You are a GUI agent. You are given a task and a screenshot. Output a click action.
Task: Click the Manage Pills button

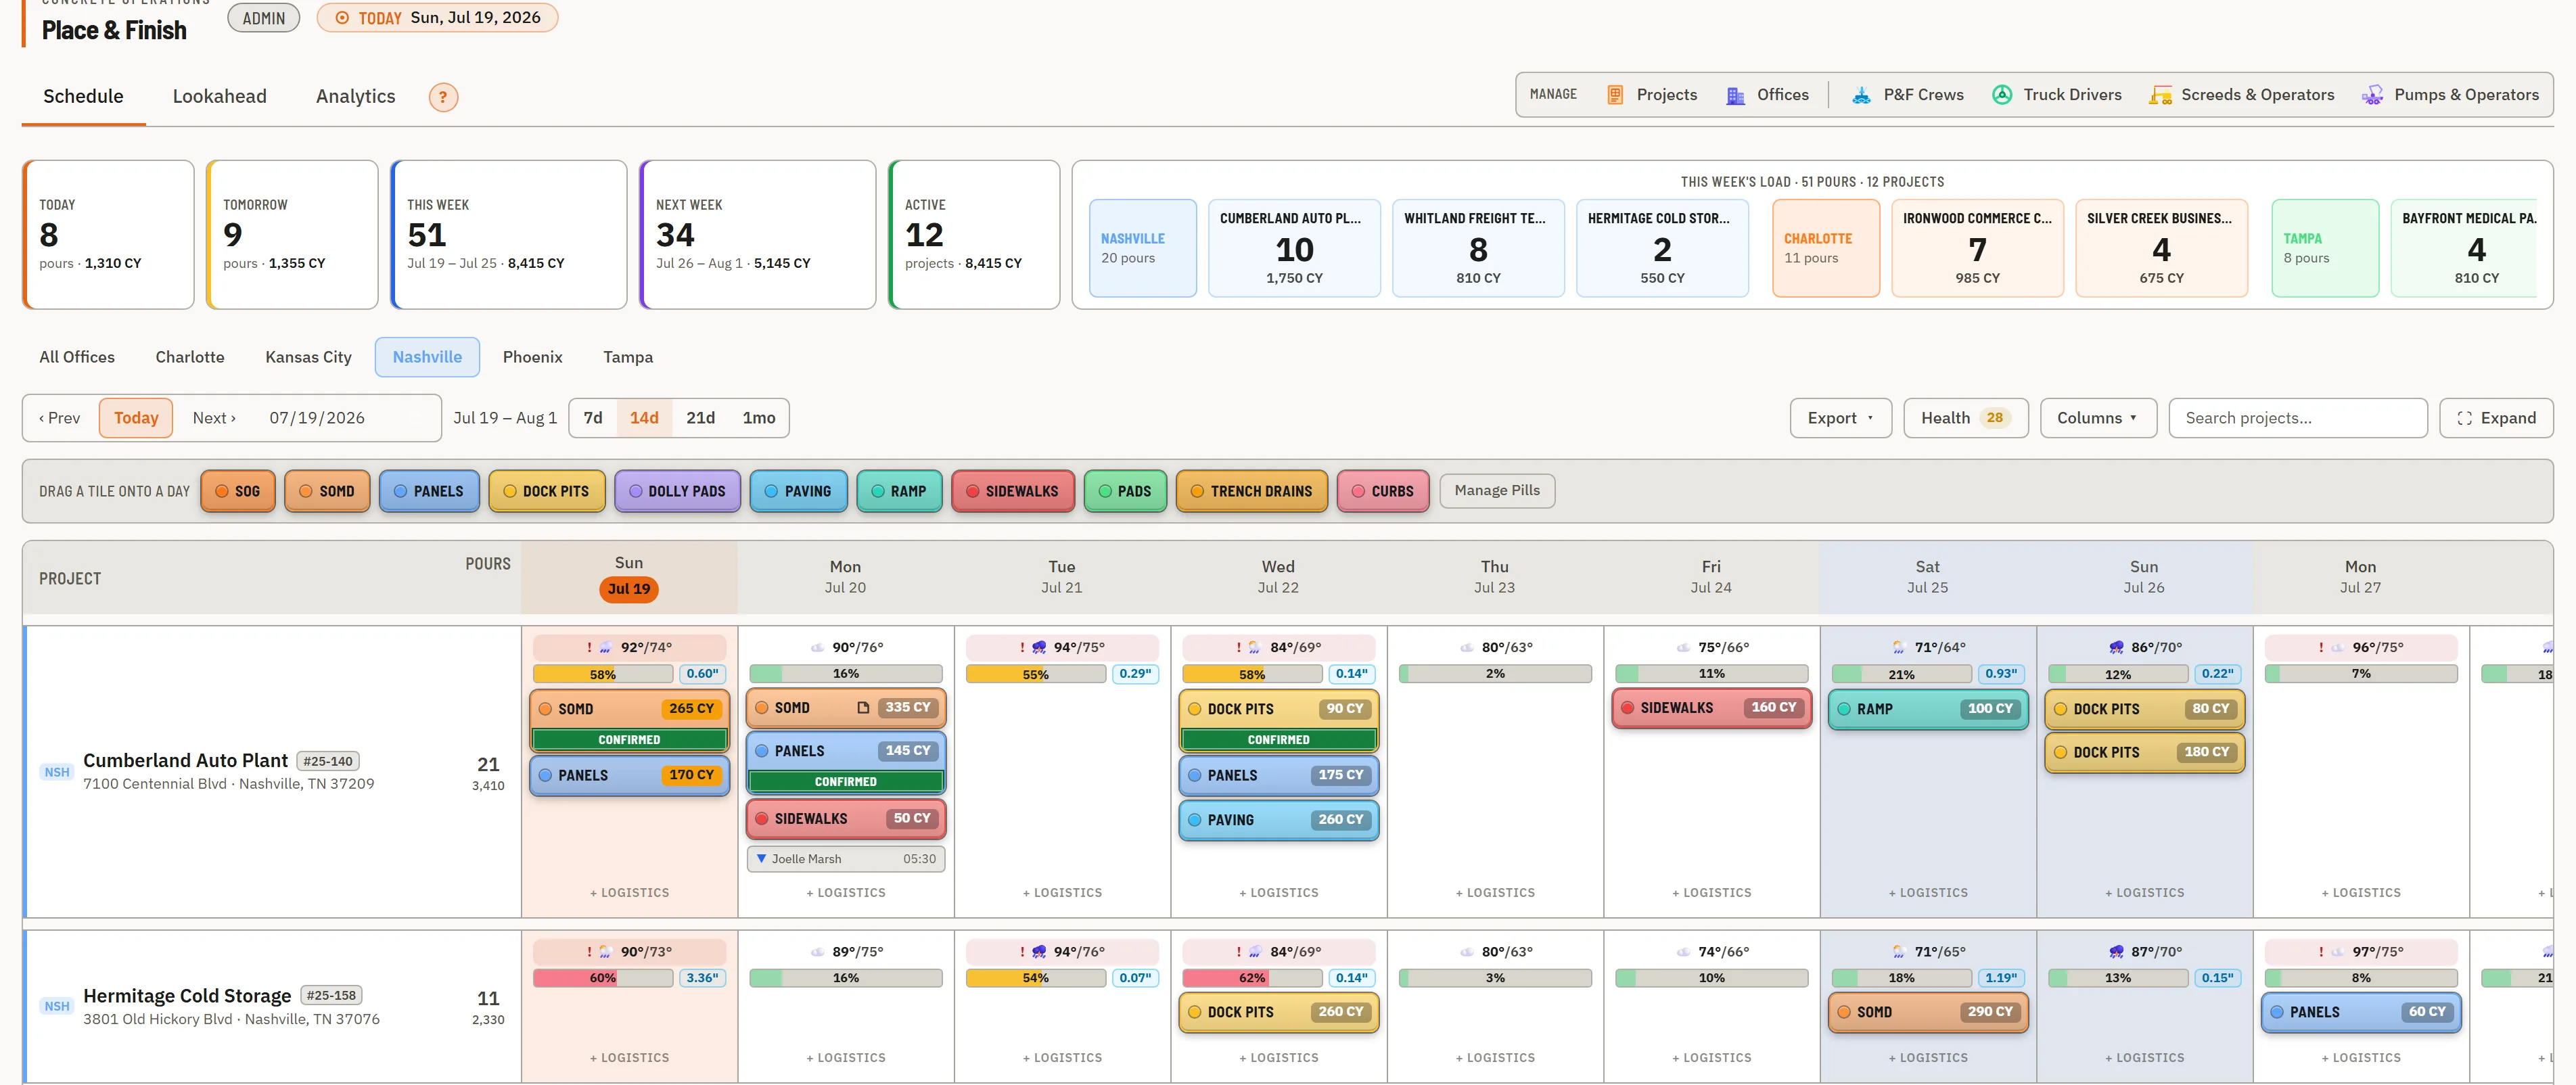(x=1497, y=490)
